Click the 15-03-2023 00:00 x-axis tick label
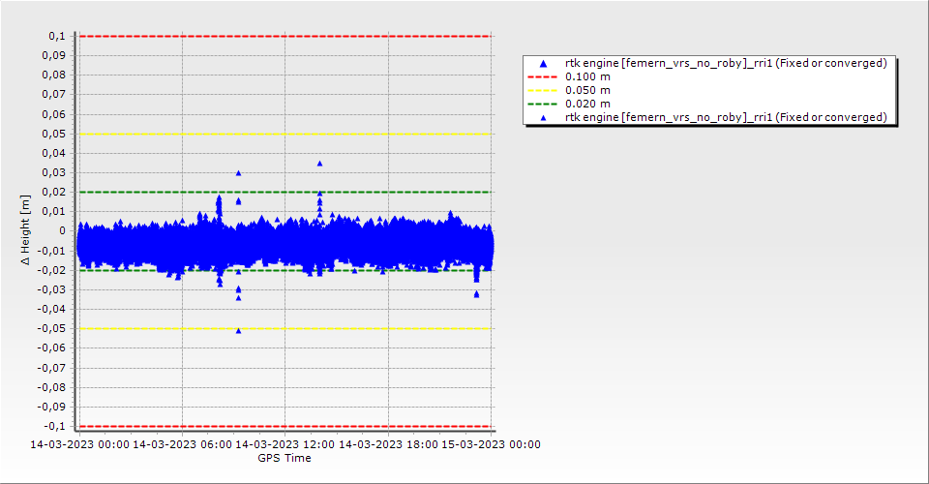This screenshot has width=929, height=484. (x=491, y=445)
